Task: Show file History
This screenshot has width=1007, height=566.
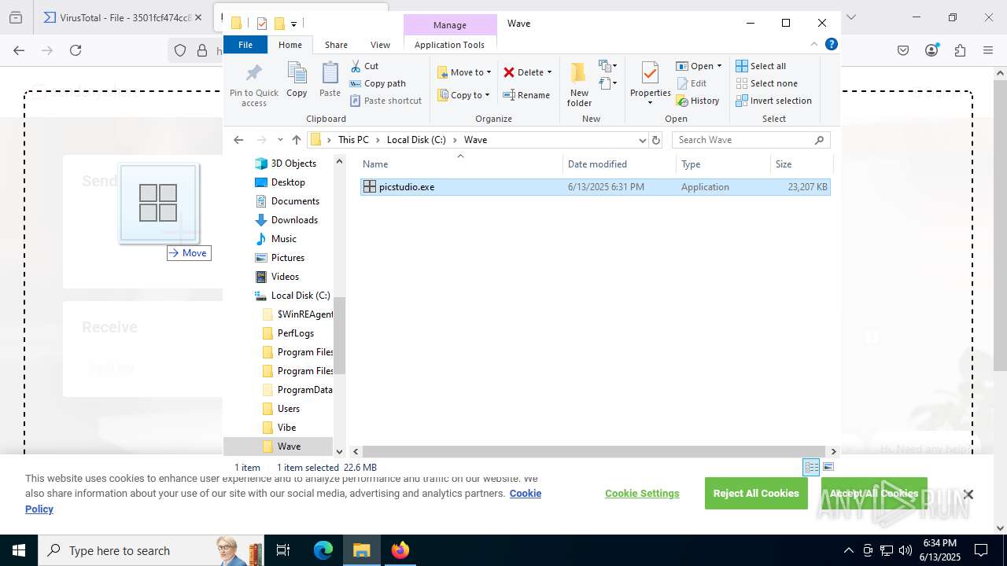Action: point(698,101)
